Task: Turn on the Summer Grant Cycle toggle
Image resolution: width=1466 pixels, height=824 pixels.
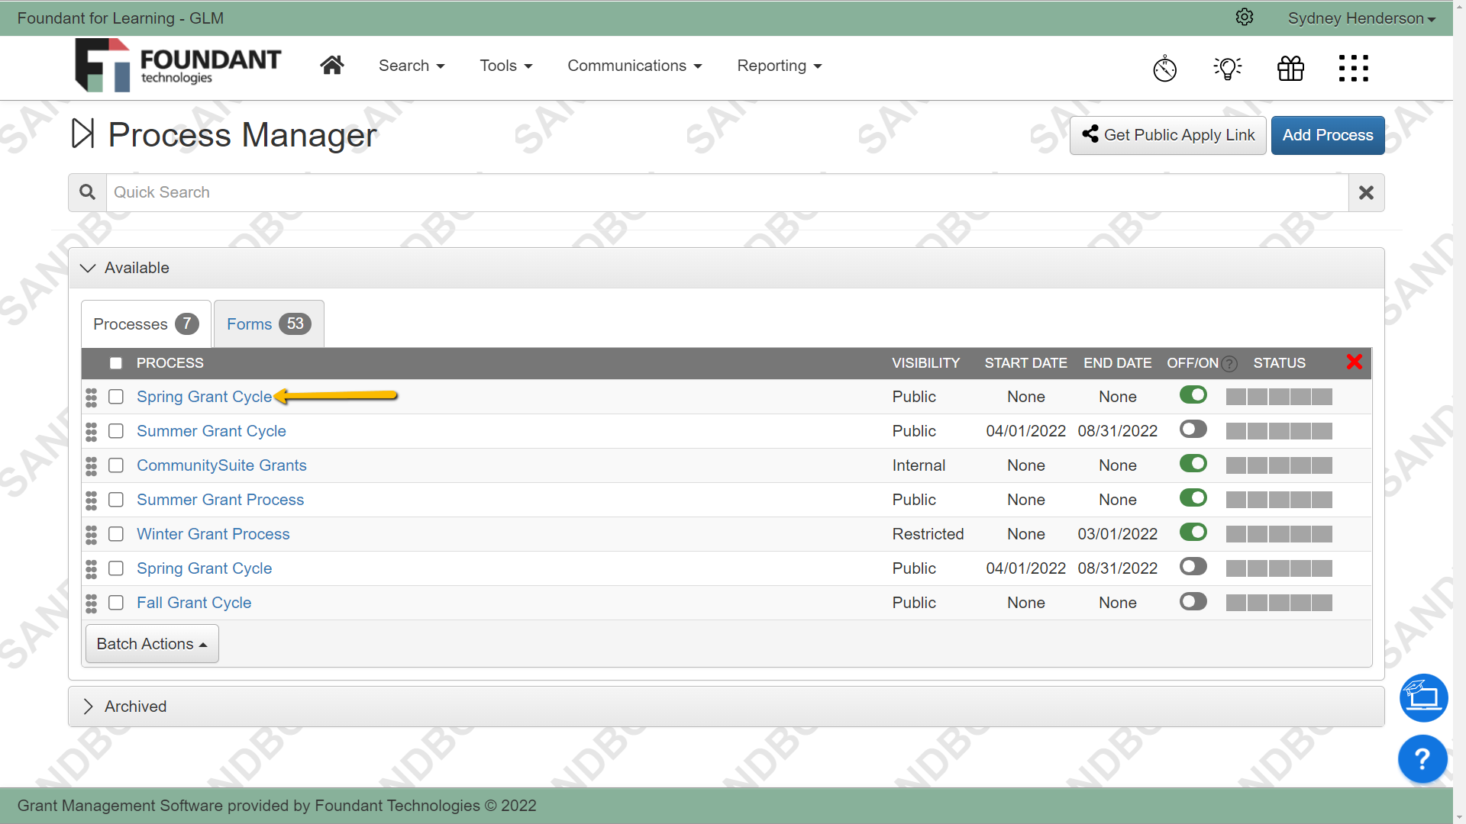Action: point(1193,430)
